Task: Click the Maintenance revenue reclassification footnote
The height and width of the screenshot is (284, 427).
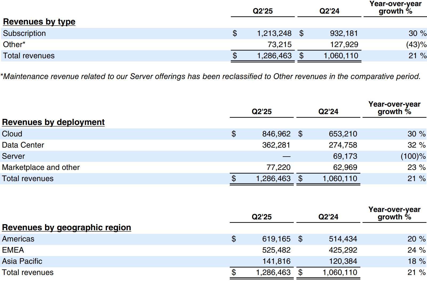Action: tap(211, 76)
